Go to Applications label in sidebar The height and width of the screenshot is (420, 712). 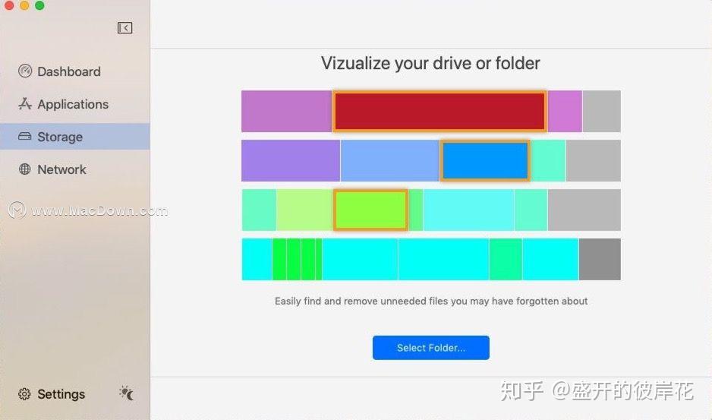[x=73, y=104]
